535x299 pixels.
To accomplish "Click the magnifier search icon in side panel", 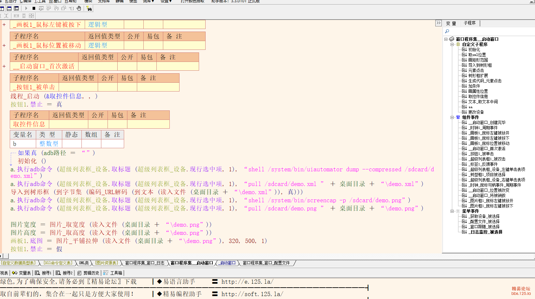I will (x=447, y=31).
